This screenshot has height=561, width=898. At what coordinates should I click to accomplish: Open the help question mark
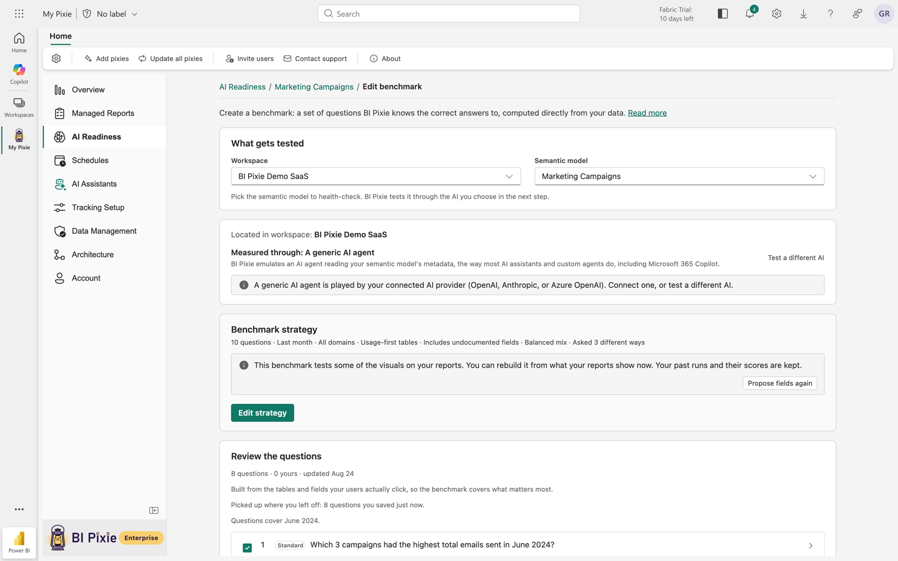point(830,13)
